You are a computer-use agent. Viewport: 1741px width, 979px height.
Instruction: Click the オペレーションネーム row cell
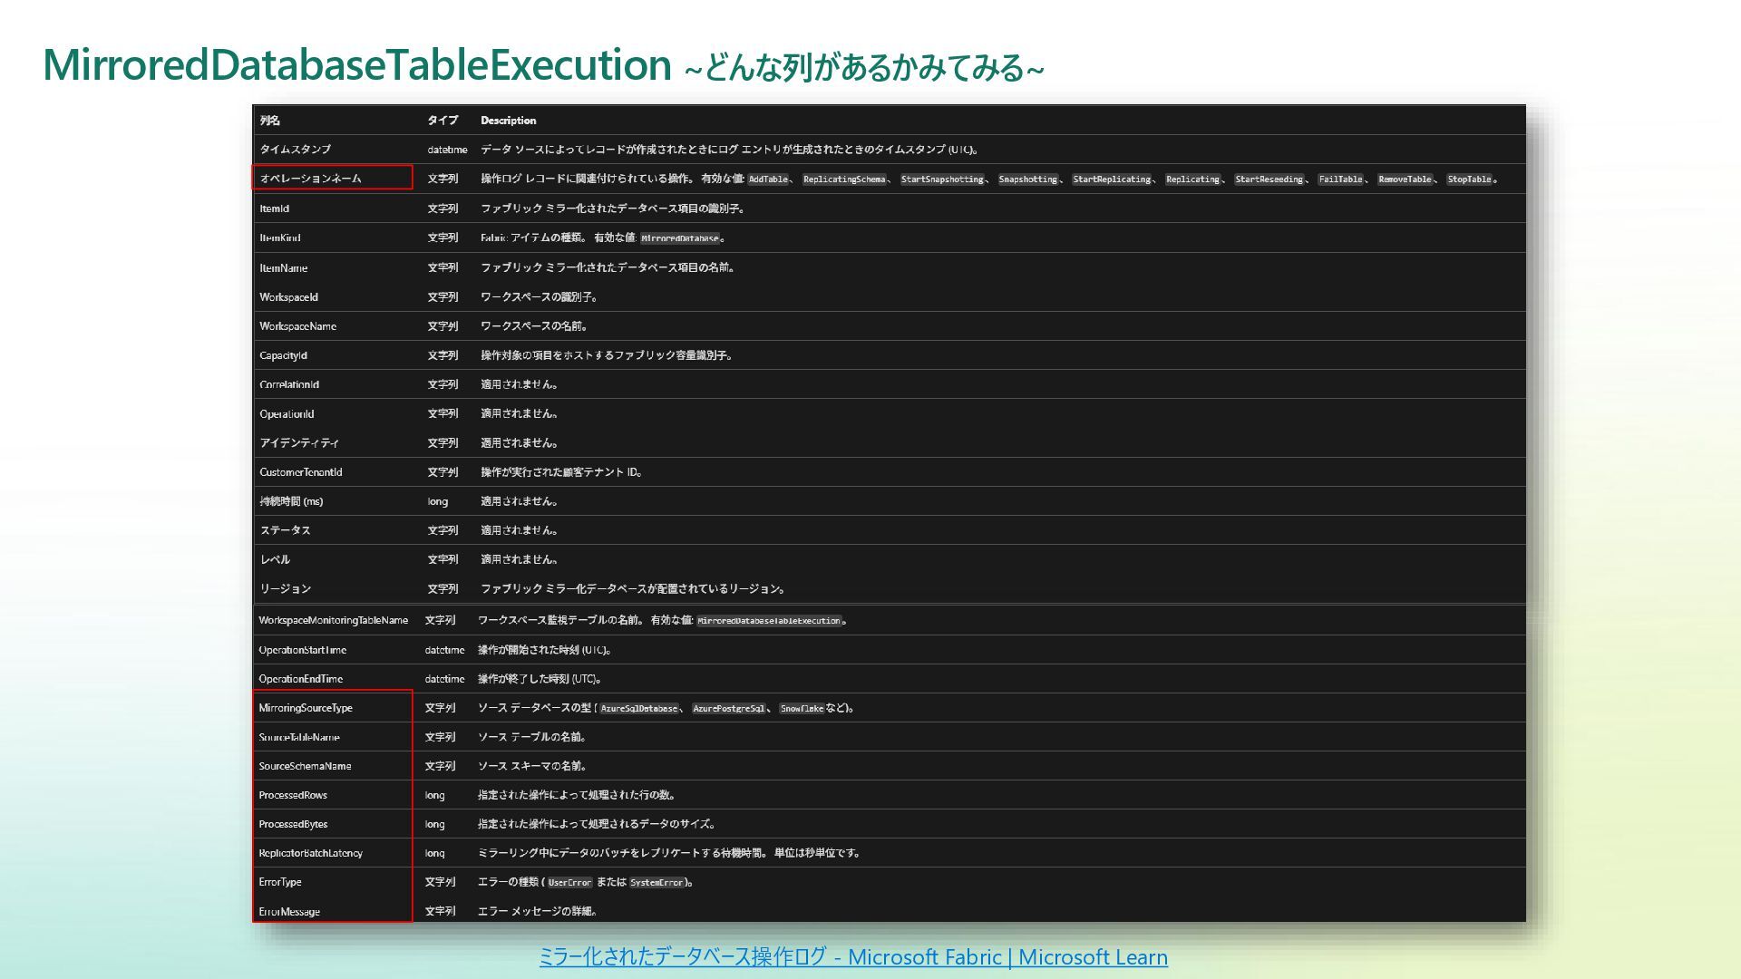(x=310, y=179)
